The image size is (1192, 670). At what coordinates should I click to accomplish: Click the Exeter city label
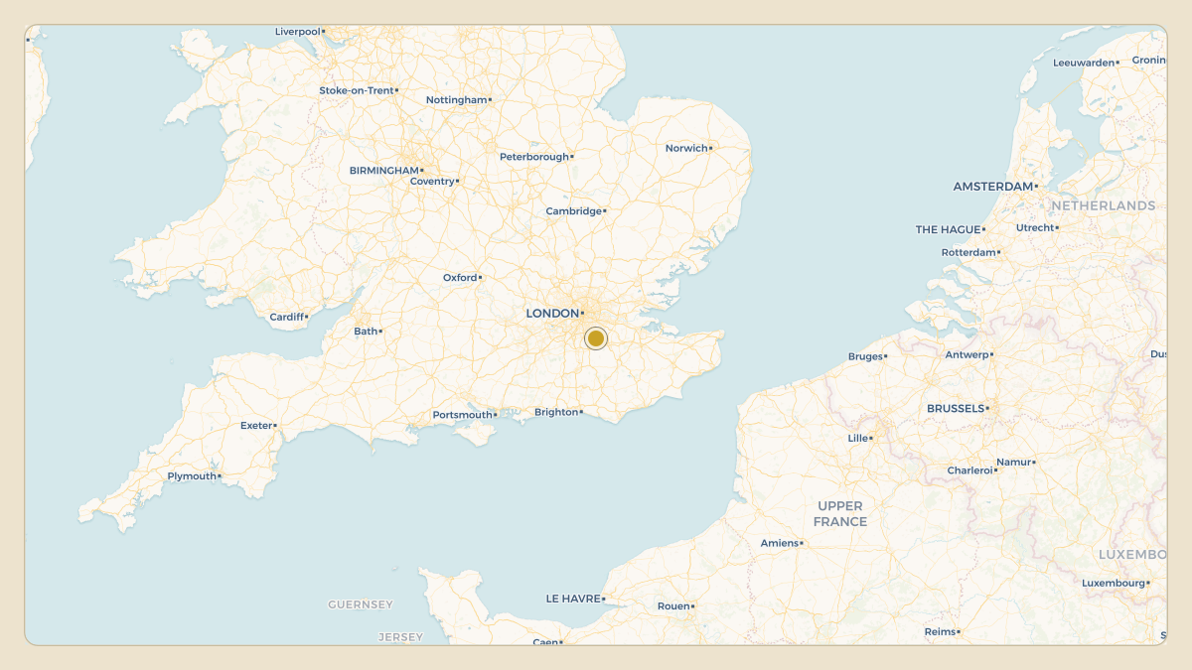coord(256,426)
